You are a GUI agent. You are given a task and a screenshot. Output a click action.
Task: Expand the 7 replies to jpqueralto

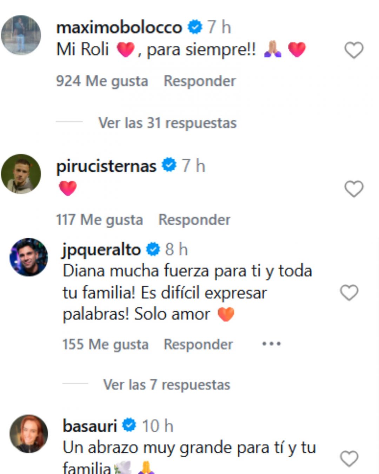tap(167, 385)
